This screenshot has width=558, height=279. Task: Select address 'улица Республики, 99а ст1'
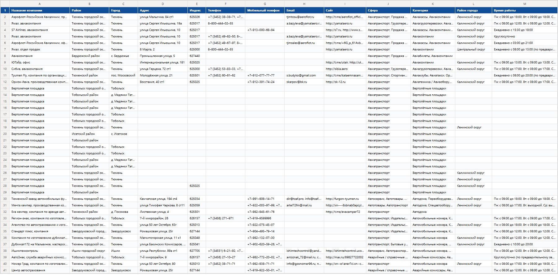click(163, 251)
